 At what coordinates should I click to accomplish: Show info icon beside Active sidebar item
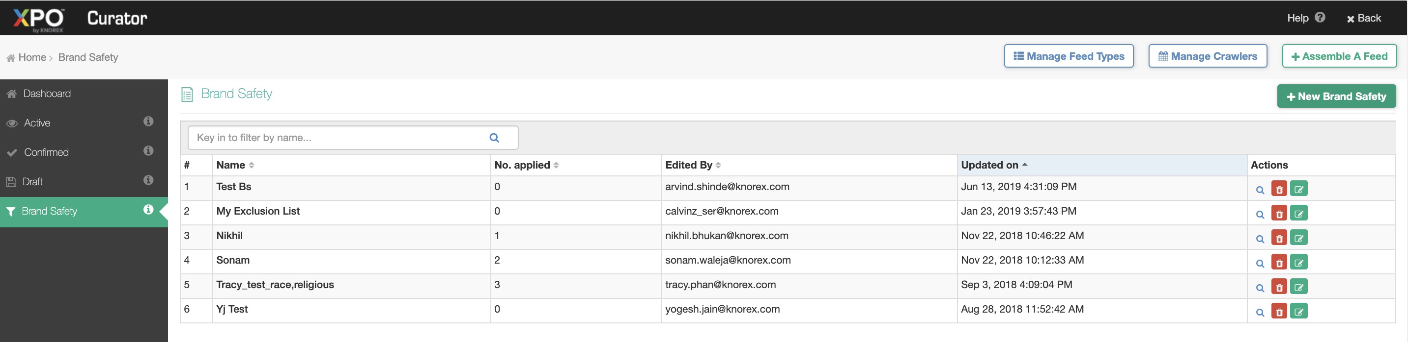[148, 122]
